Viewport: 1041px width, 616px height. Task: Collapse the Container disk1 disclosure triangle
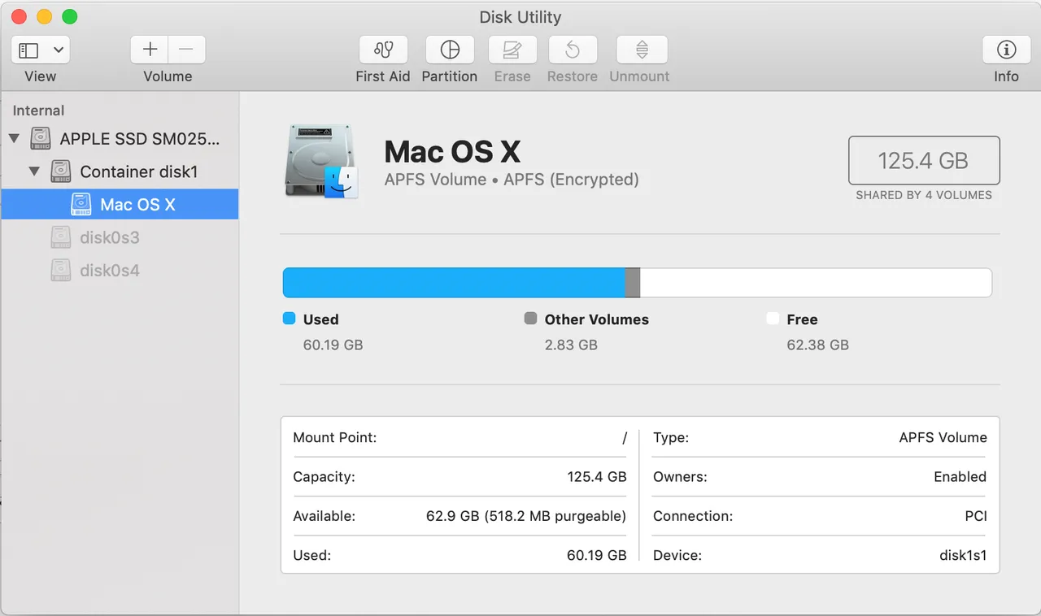(x=34, y=171)
